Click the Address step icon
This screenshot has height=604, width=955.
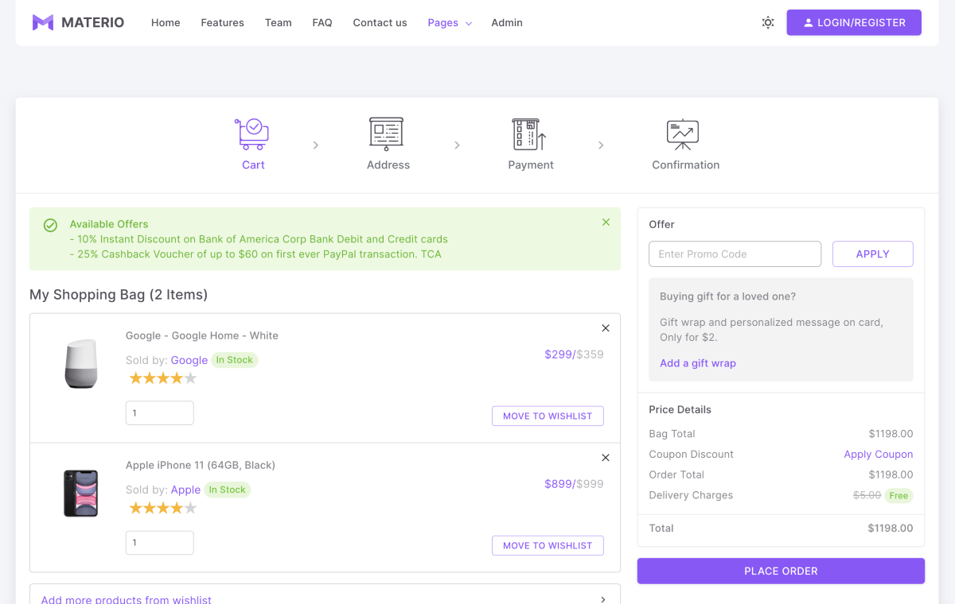387,134
